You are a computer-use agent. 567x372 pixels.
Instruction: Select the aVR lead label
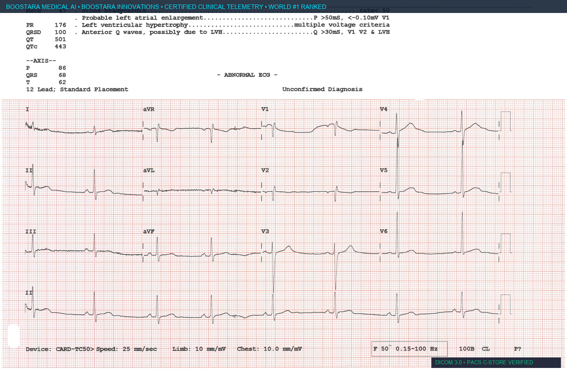(x=149, y=109)
